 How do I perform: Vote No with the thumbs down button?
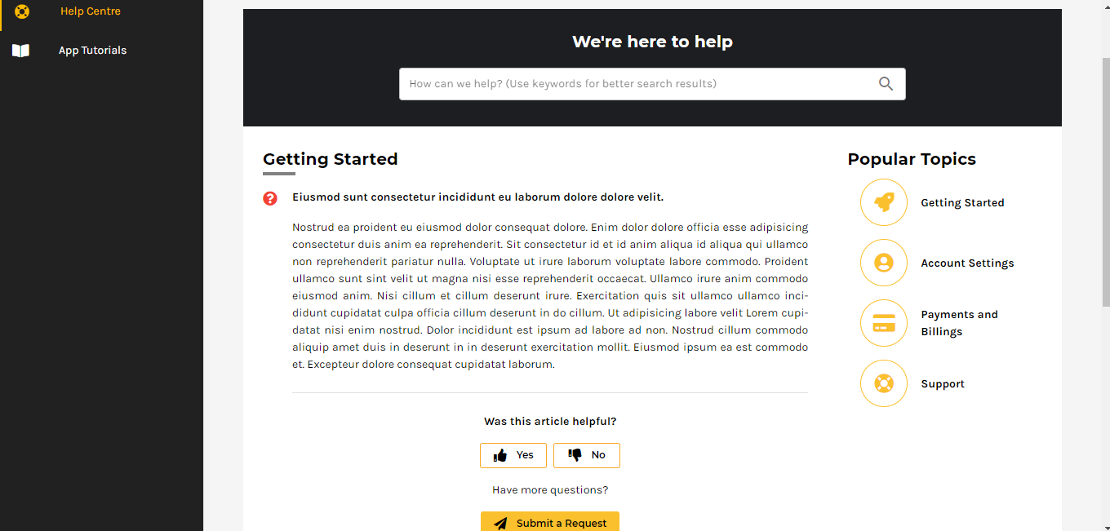pyautogui.click(x=587, y=455)
